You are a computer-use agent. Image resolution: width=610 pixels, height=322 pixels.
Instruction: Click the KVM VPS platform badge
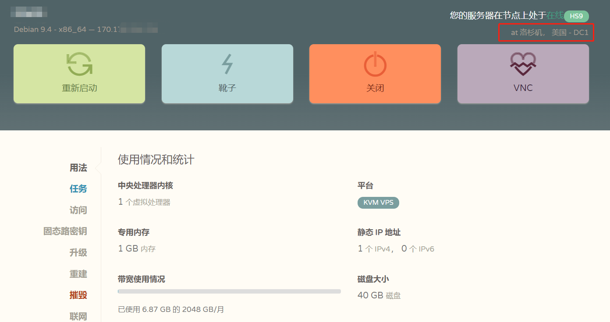coord(378,203)
